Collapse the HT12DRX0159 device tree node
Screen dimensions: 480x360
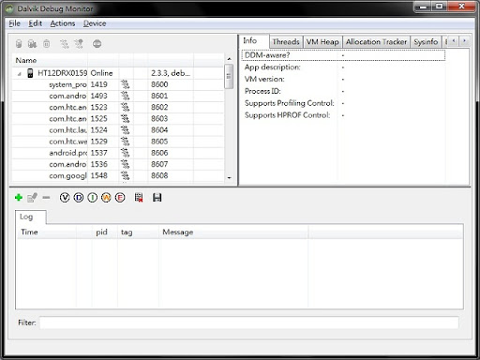20,74
